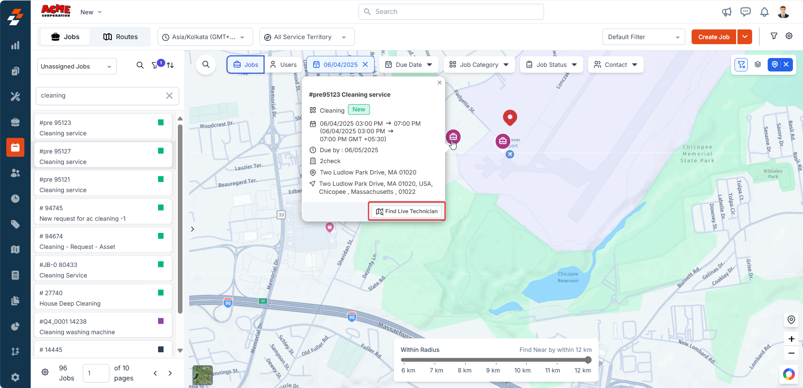Click the announcements megaphone icon
The width and height of the screenshot is (803, 388).
(x=726, y=12)
